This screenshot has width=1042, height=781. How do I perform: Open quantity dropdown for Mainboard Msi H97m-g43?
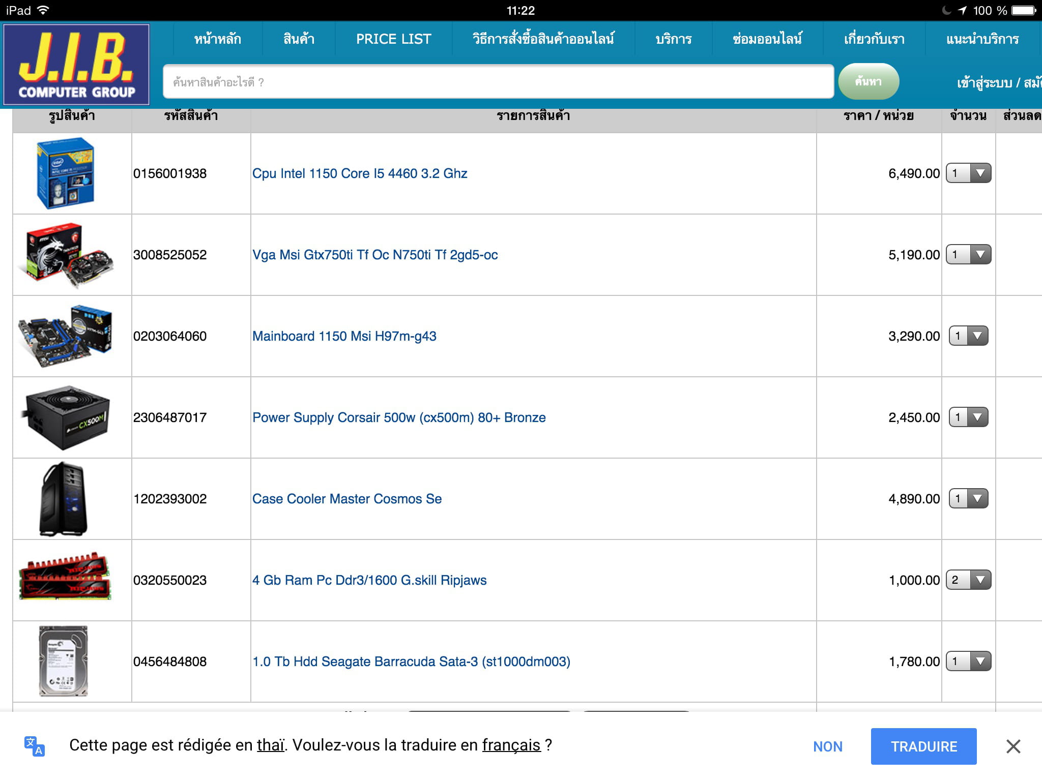(969, 336)
